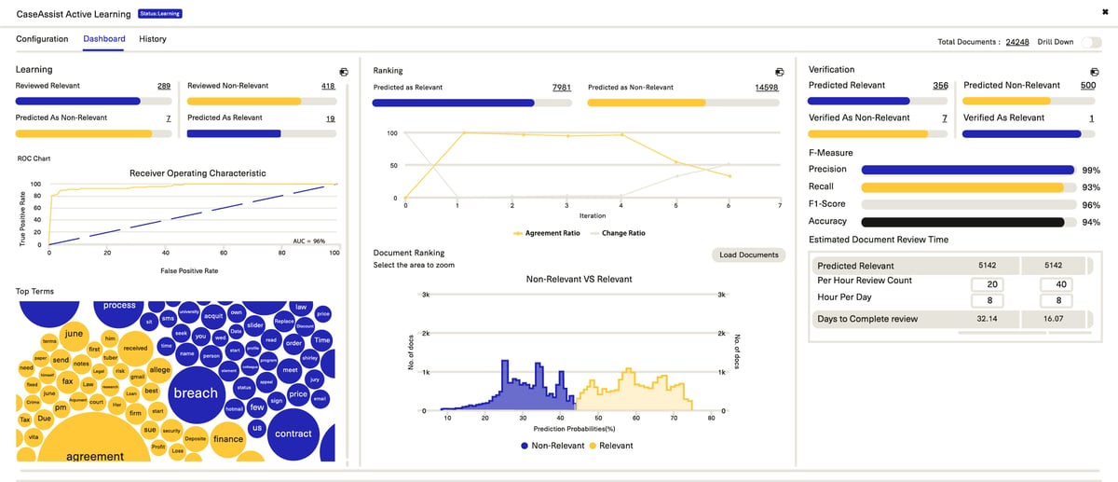Click the Load Documents button

tap(749, 255)
